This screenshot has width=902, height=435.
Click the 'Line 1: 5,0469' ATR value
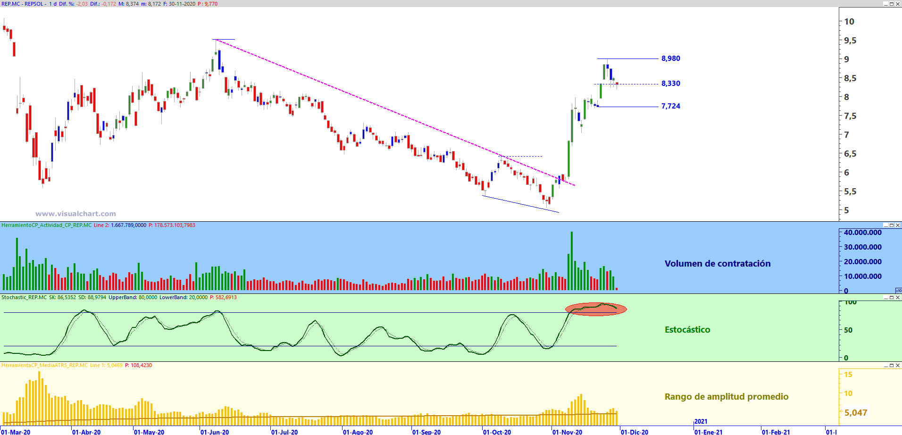pos(106,366)
